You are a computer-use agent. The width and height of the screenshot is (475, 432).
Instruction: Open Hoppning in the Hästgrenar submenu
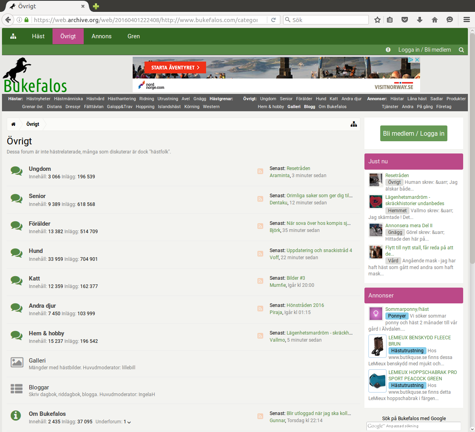145,107
